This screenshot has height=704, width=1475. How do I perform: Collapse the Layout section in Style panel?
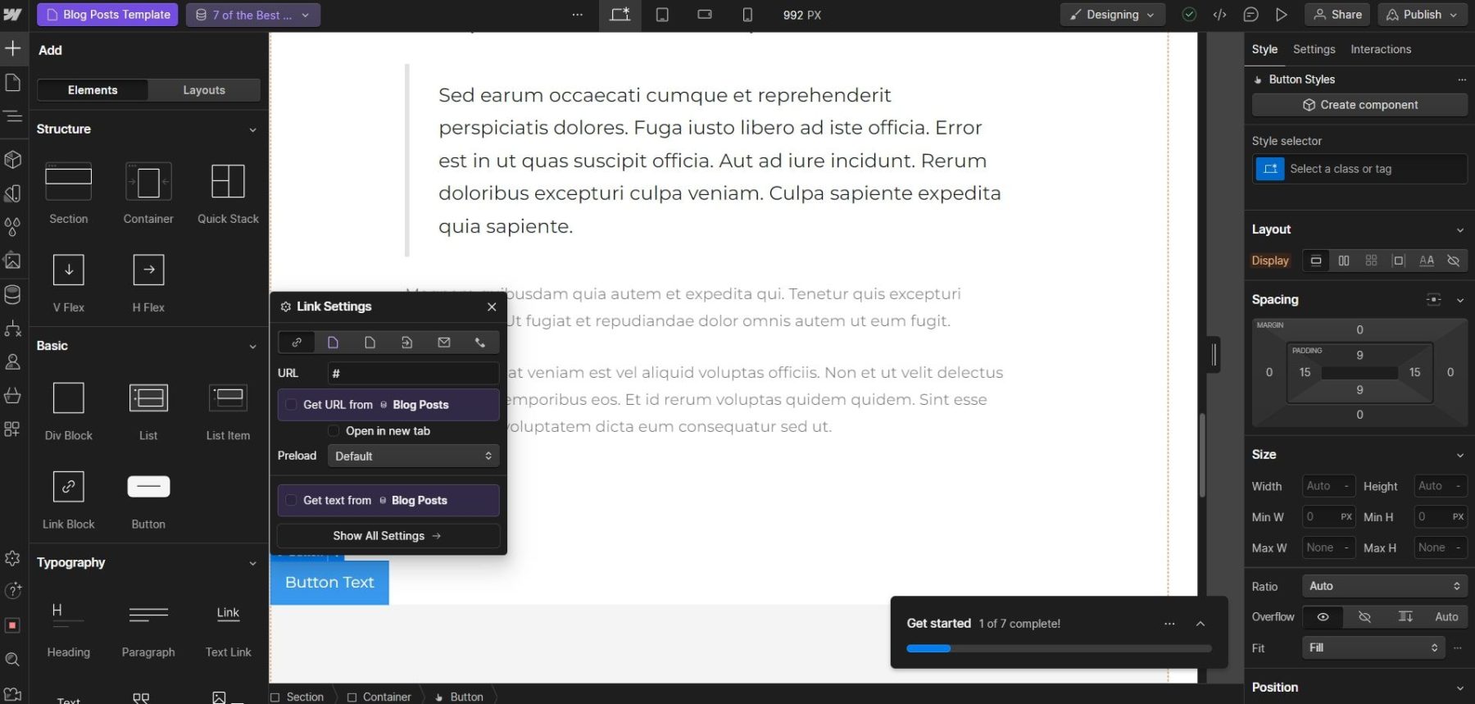(x=1459, y=230)
